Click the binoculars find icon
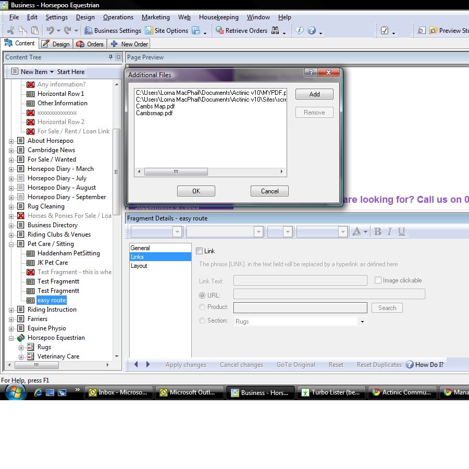The width and height of the screenshot is (469, 469). pos(275,31)
